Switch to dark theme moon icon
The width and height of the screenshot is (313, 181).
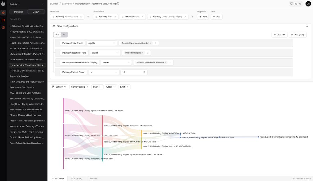pos(300,4)
